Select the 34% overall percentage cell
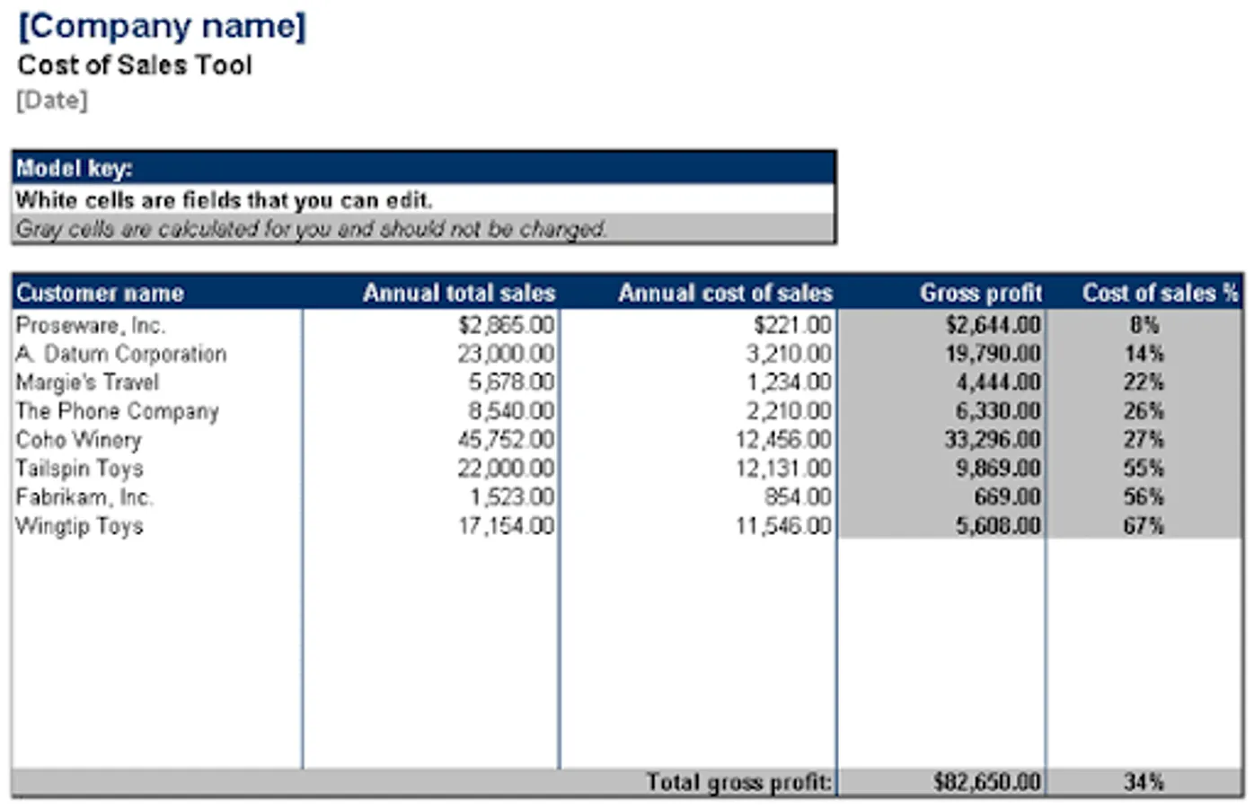The height and width of the screenshot is (808, 1254). coord(1145,782)
